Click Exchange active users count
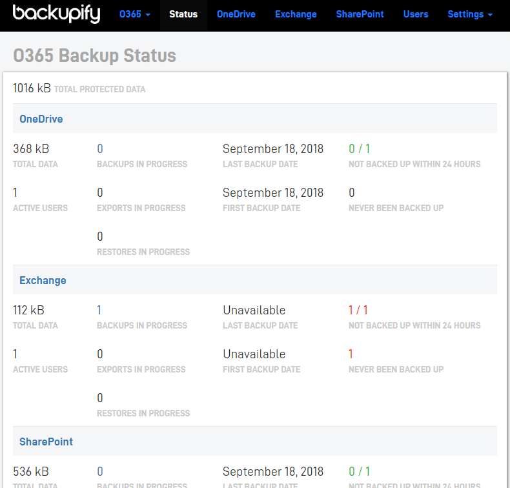The width and height of the screenshot is (510, 488). (15, 354)
